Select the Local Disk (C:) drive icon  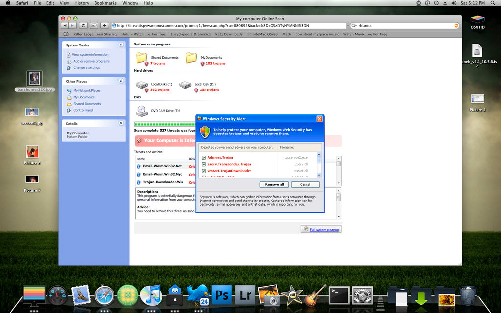click(x=141, y=85)
